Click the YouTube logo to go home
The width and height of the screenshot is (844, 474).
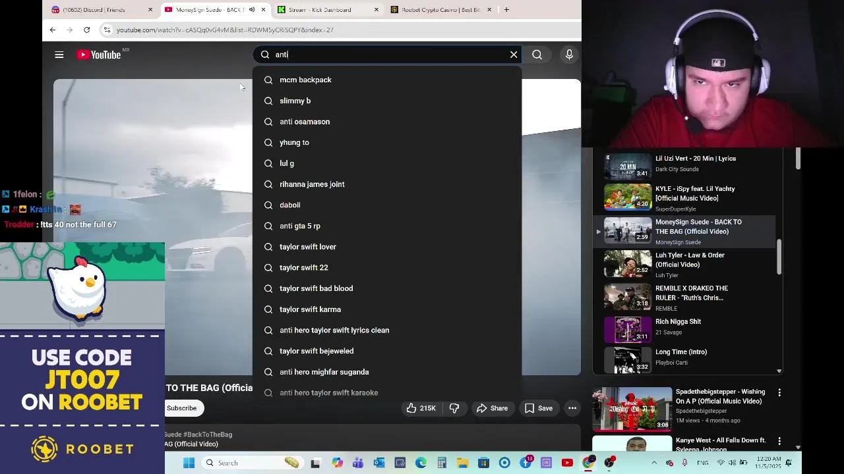pyautogui.click(x=99, y=55)
